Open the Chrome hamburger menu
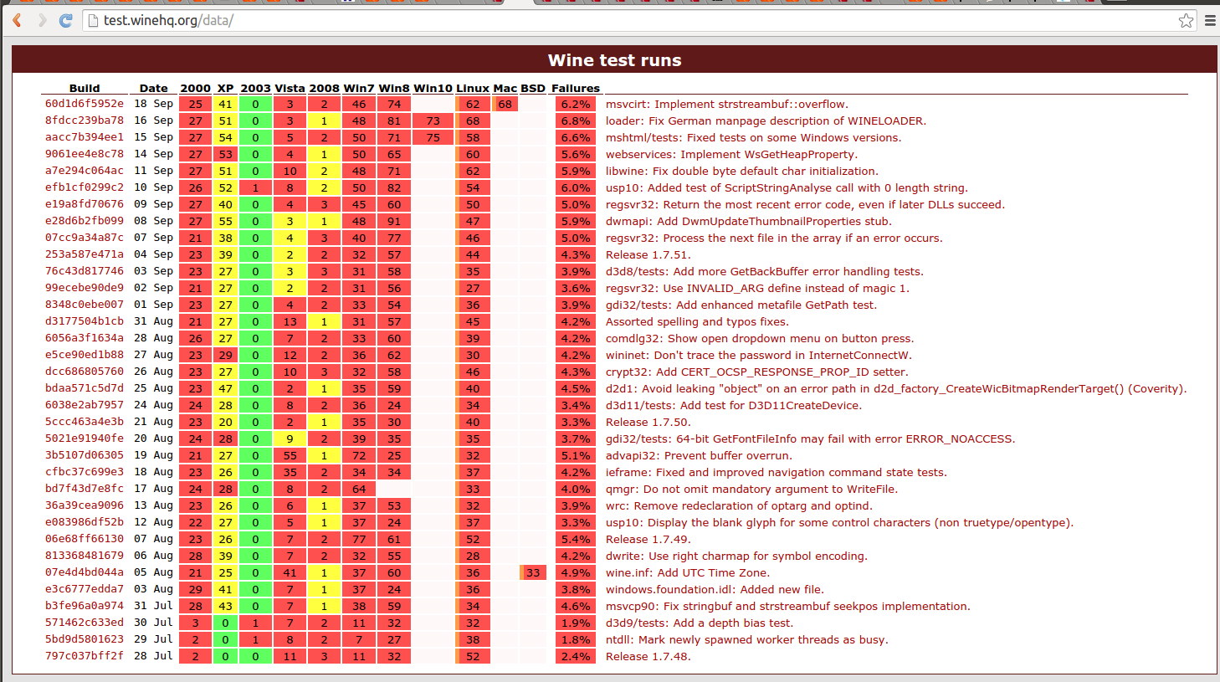The height and width of the screenshot is (682, 1220). pos(1210,20)
